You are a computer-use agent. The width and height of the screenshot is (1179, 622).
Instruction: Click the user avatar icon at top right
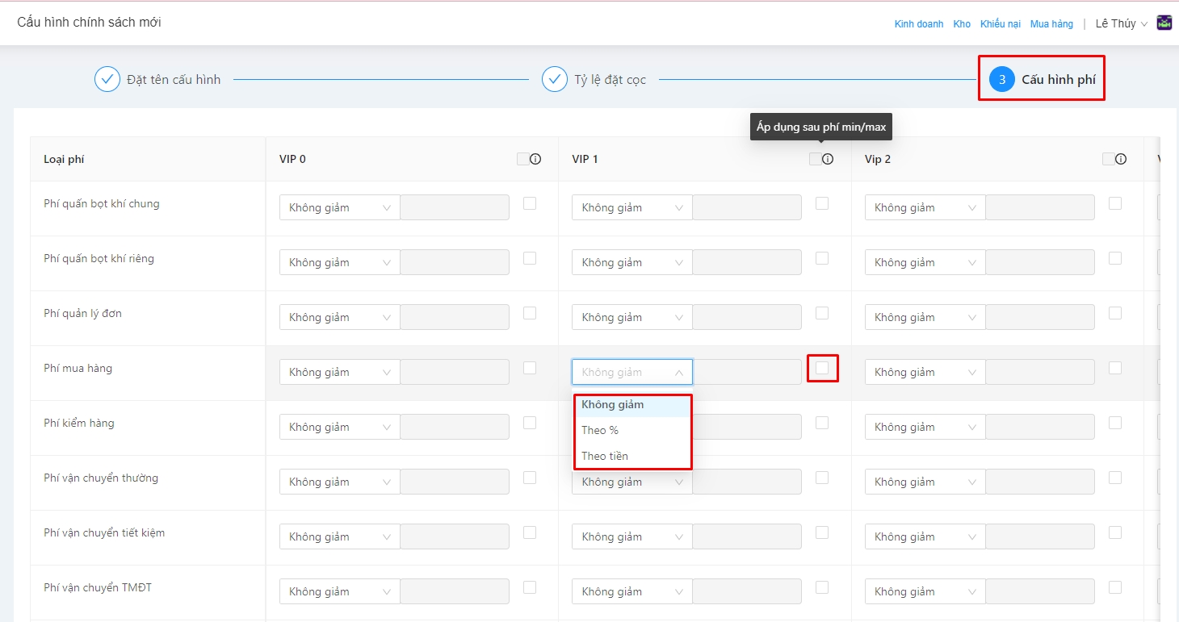1164,23
